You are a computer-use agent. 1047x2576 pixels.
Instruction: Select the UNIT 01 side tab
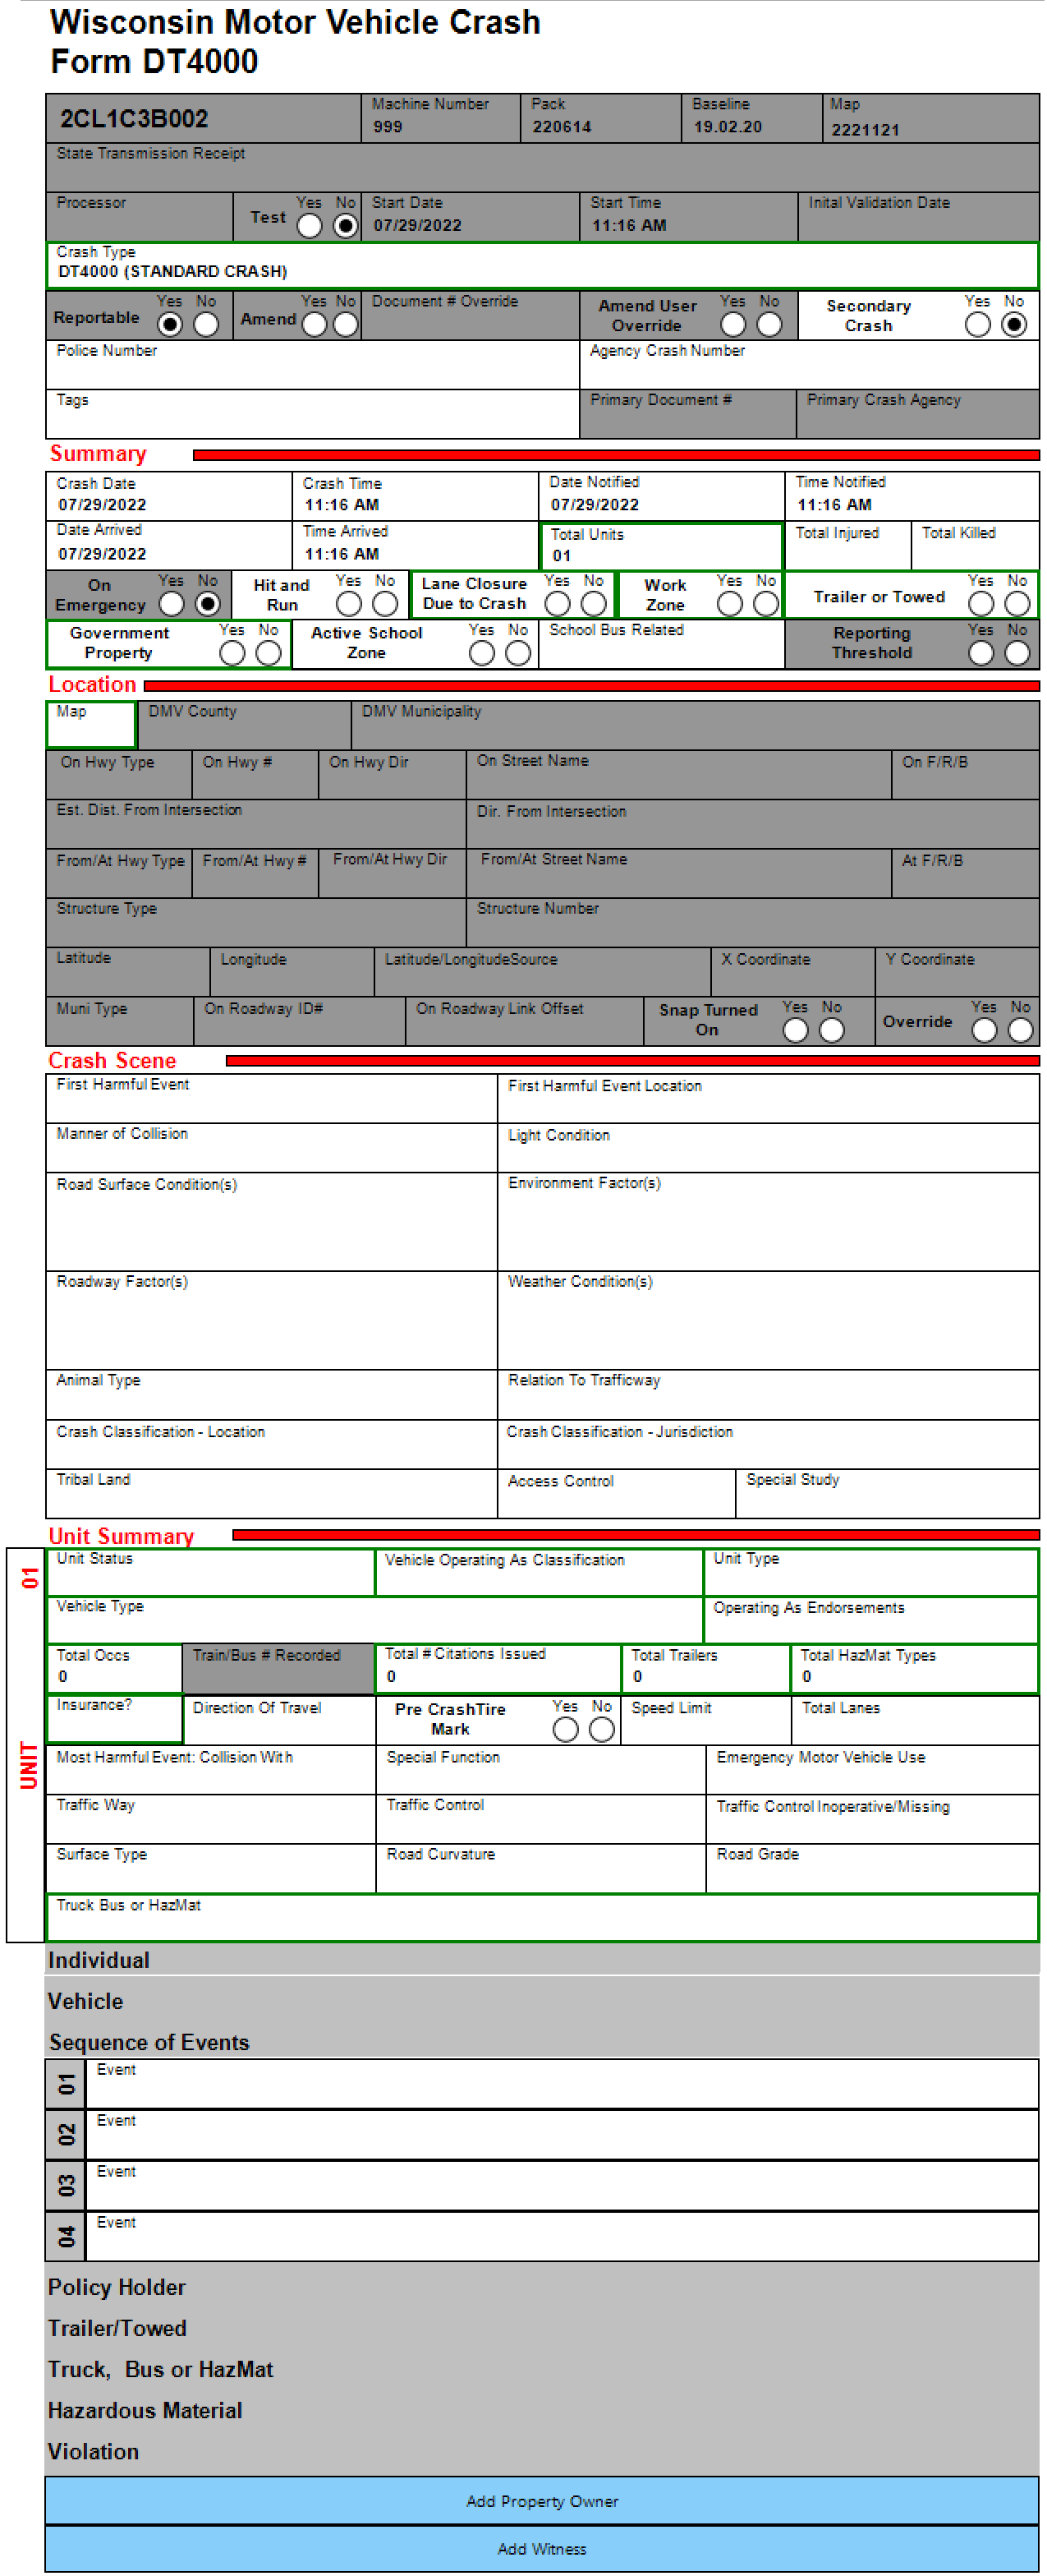click(x=26, y=1745)
